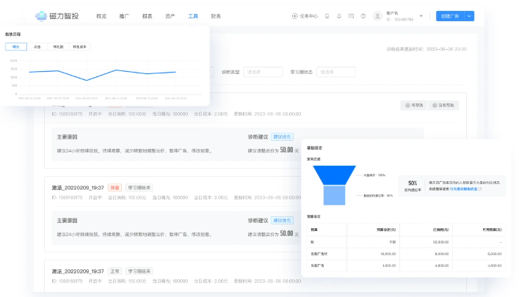The height and width of the screenshot is (297, 519).
Task: Click the 主要原因 heading in second card
Action: (68, 220)
